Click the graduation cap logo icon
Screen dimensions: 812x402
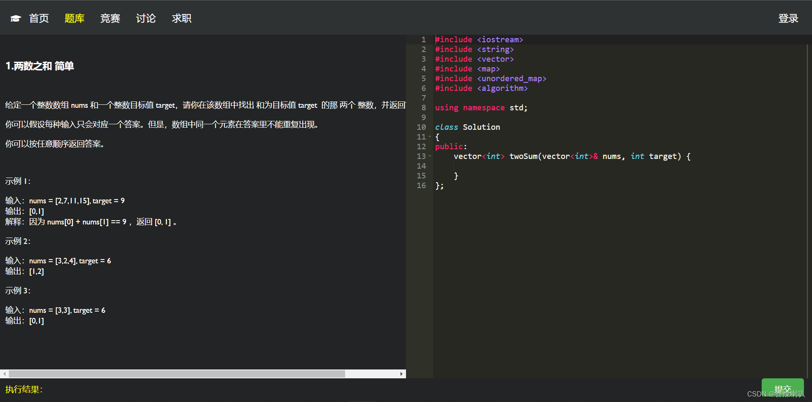tap(16, 18)
